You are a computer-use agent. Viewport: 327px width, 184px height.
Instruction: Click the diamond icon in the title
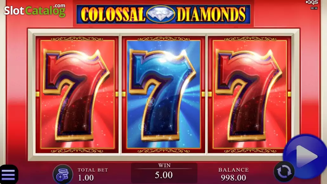point(160,14)
